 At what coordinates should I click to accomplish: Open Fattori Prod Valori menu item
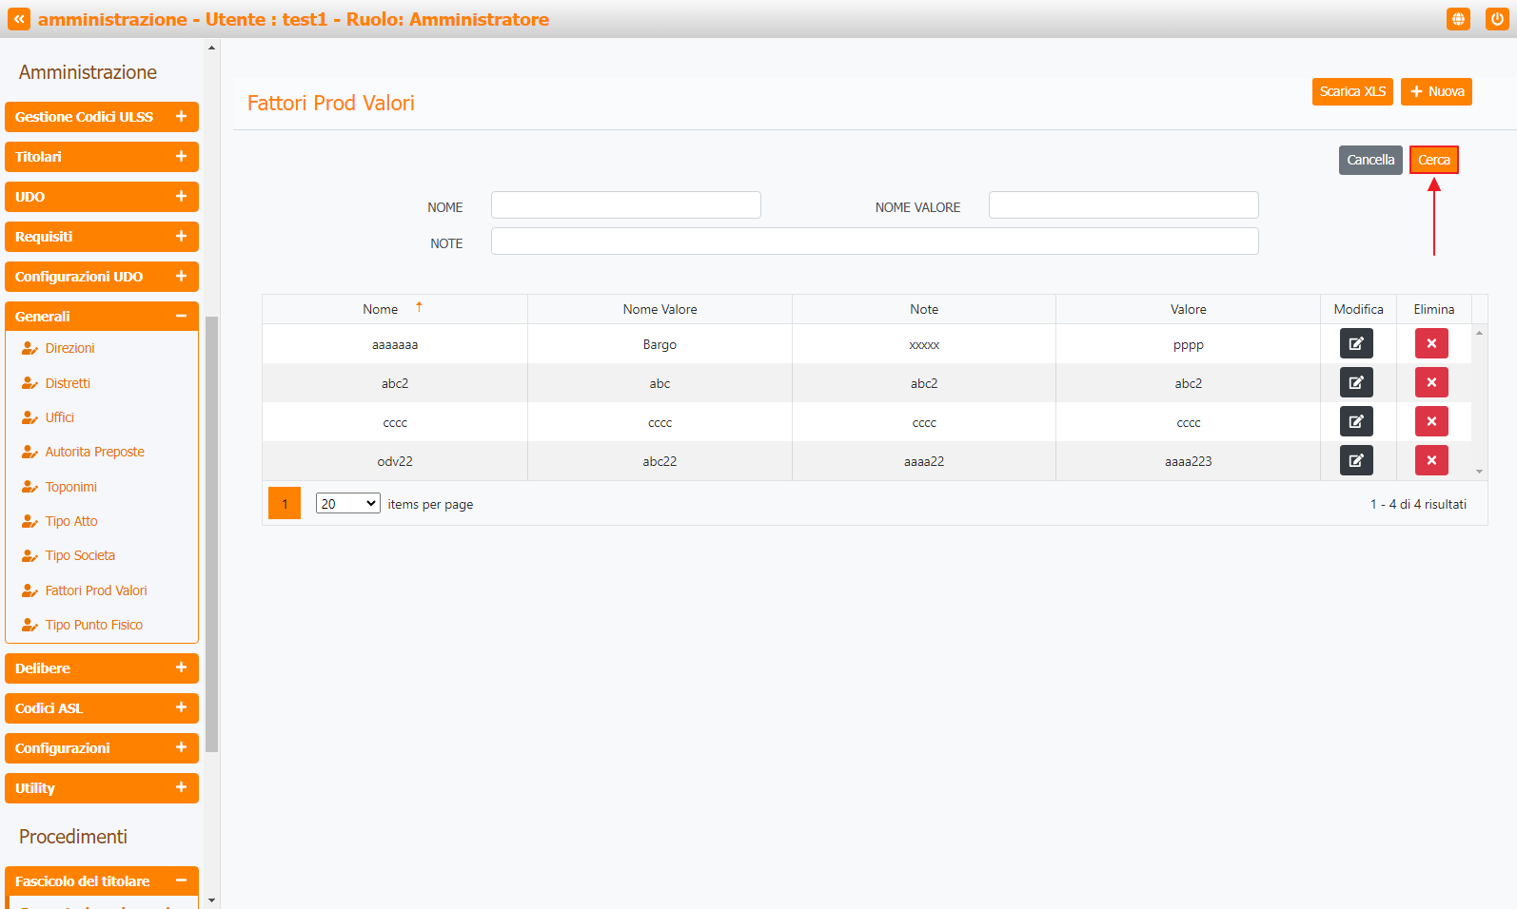click(x=96, y=590)
